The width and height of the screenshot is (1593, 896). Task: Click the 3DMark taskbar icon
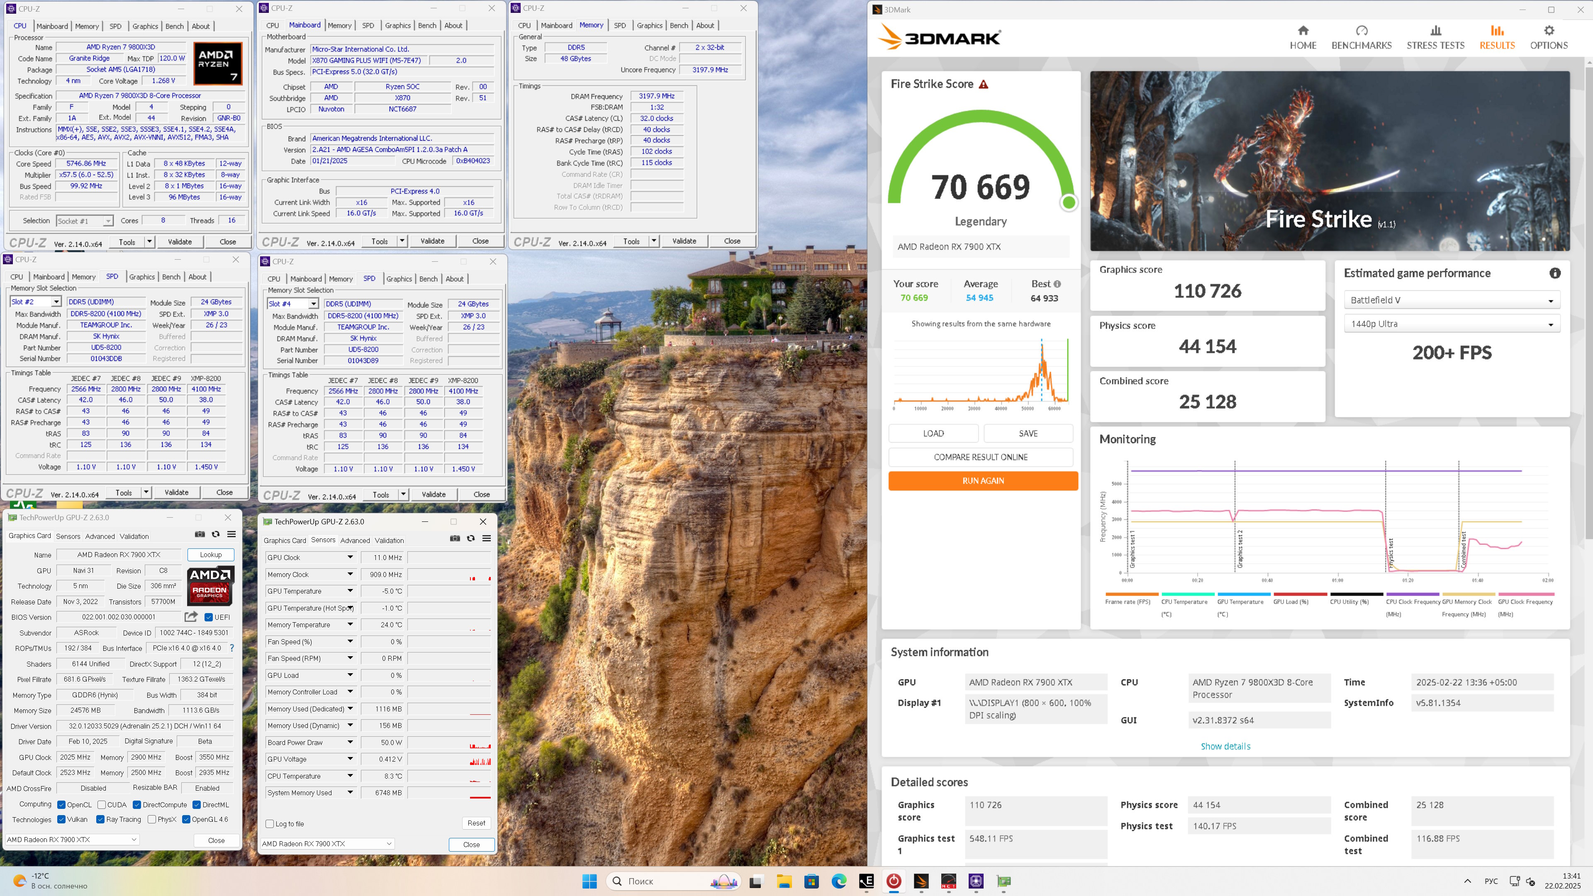pos(921,881)
